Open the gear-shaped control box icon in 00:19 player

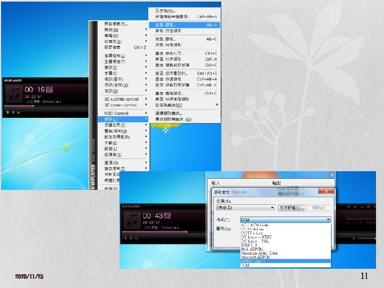(x=13, y=112)
